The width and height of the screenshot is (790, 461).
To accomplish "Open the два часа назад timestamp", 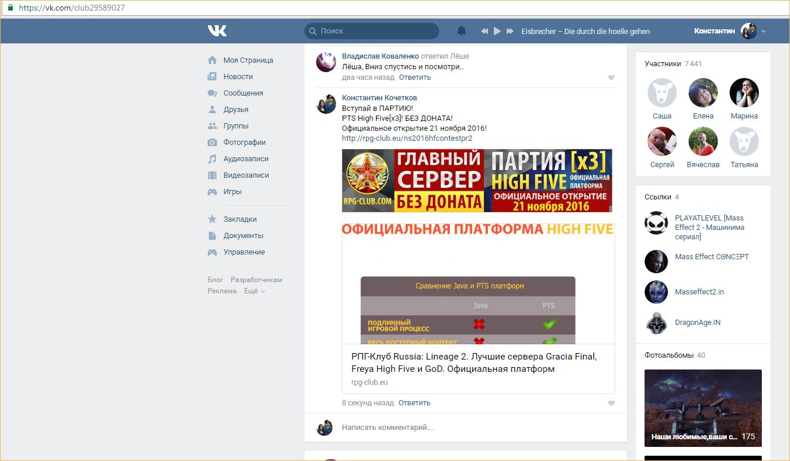I will click(368, 77).
